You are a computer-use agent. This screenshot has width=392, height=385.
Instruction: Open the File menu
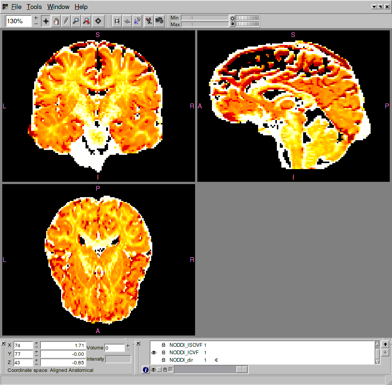coord(16,7)
